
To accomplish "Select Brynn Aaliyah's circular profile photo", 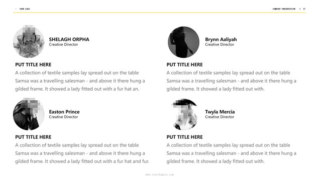I will (183, 42).
